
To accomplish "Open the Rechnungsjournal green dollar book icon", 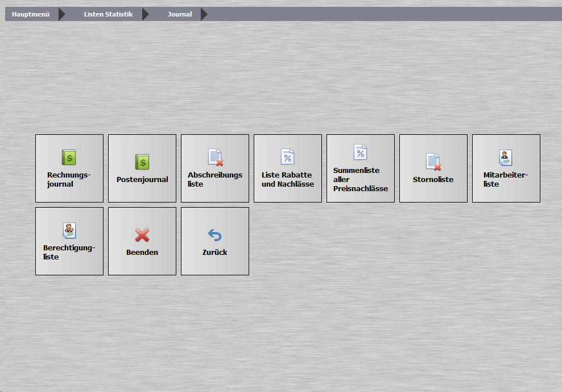I will point(69,158).
